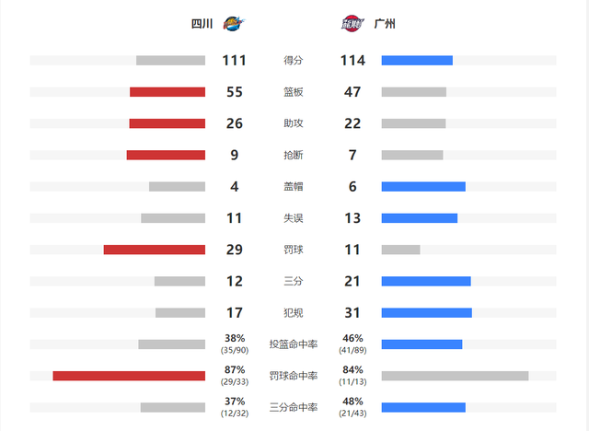Click Sichuan's score value 111
The image size is (589, 431).
click(x=234, y=61)
